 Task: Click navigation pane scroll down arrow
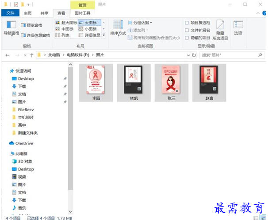pyautogui.click(x=70, y=212)
